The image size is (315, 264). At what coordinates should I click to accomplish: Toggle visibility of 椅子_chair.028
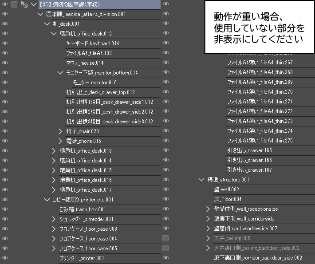5,131
